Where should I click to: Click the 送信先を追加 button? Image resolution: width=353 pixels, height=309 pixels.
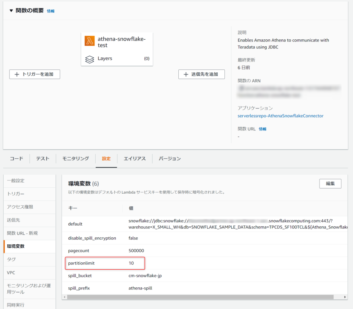(202, 74)
